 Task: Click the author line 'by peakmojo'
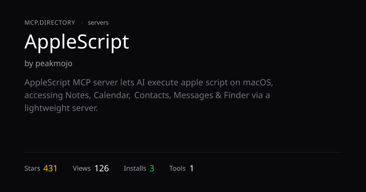coord(48,64)
